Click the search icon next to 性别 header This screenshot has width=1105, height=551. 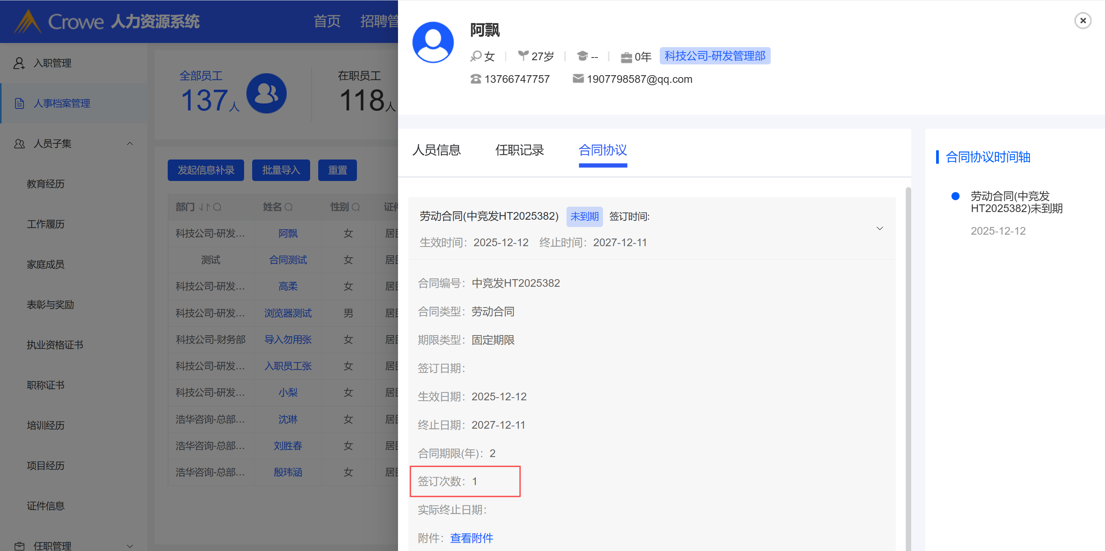(356, 207)
